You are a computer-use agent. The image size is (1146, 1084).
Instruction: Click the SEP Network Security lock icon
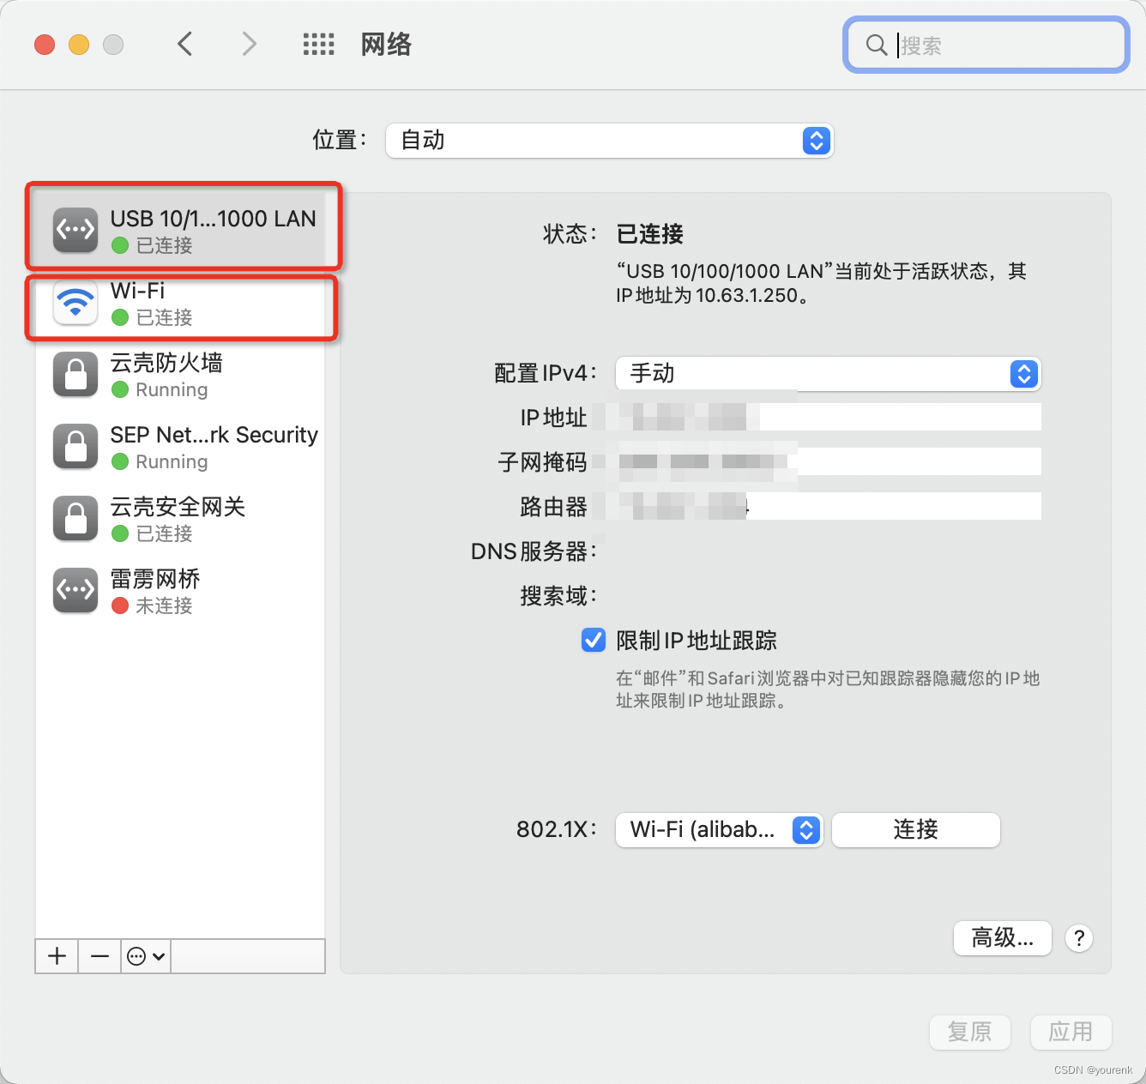point(75,447)
